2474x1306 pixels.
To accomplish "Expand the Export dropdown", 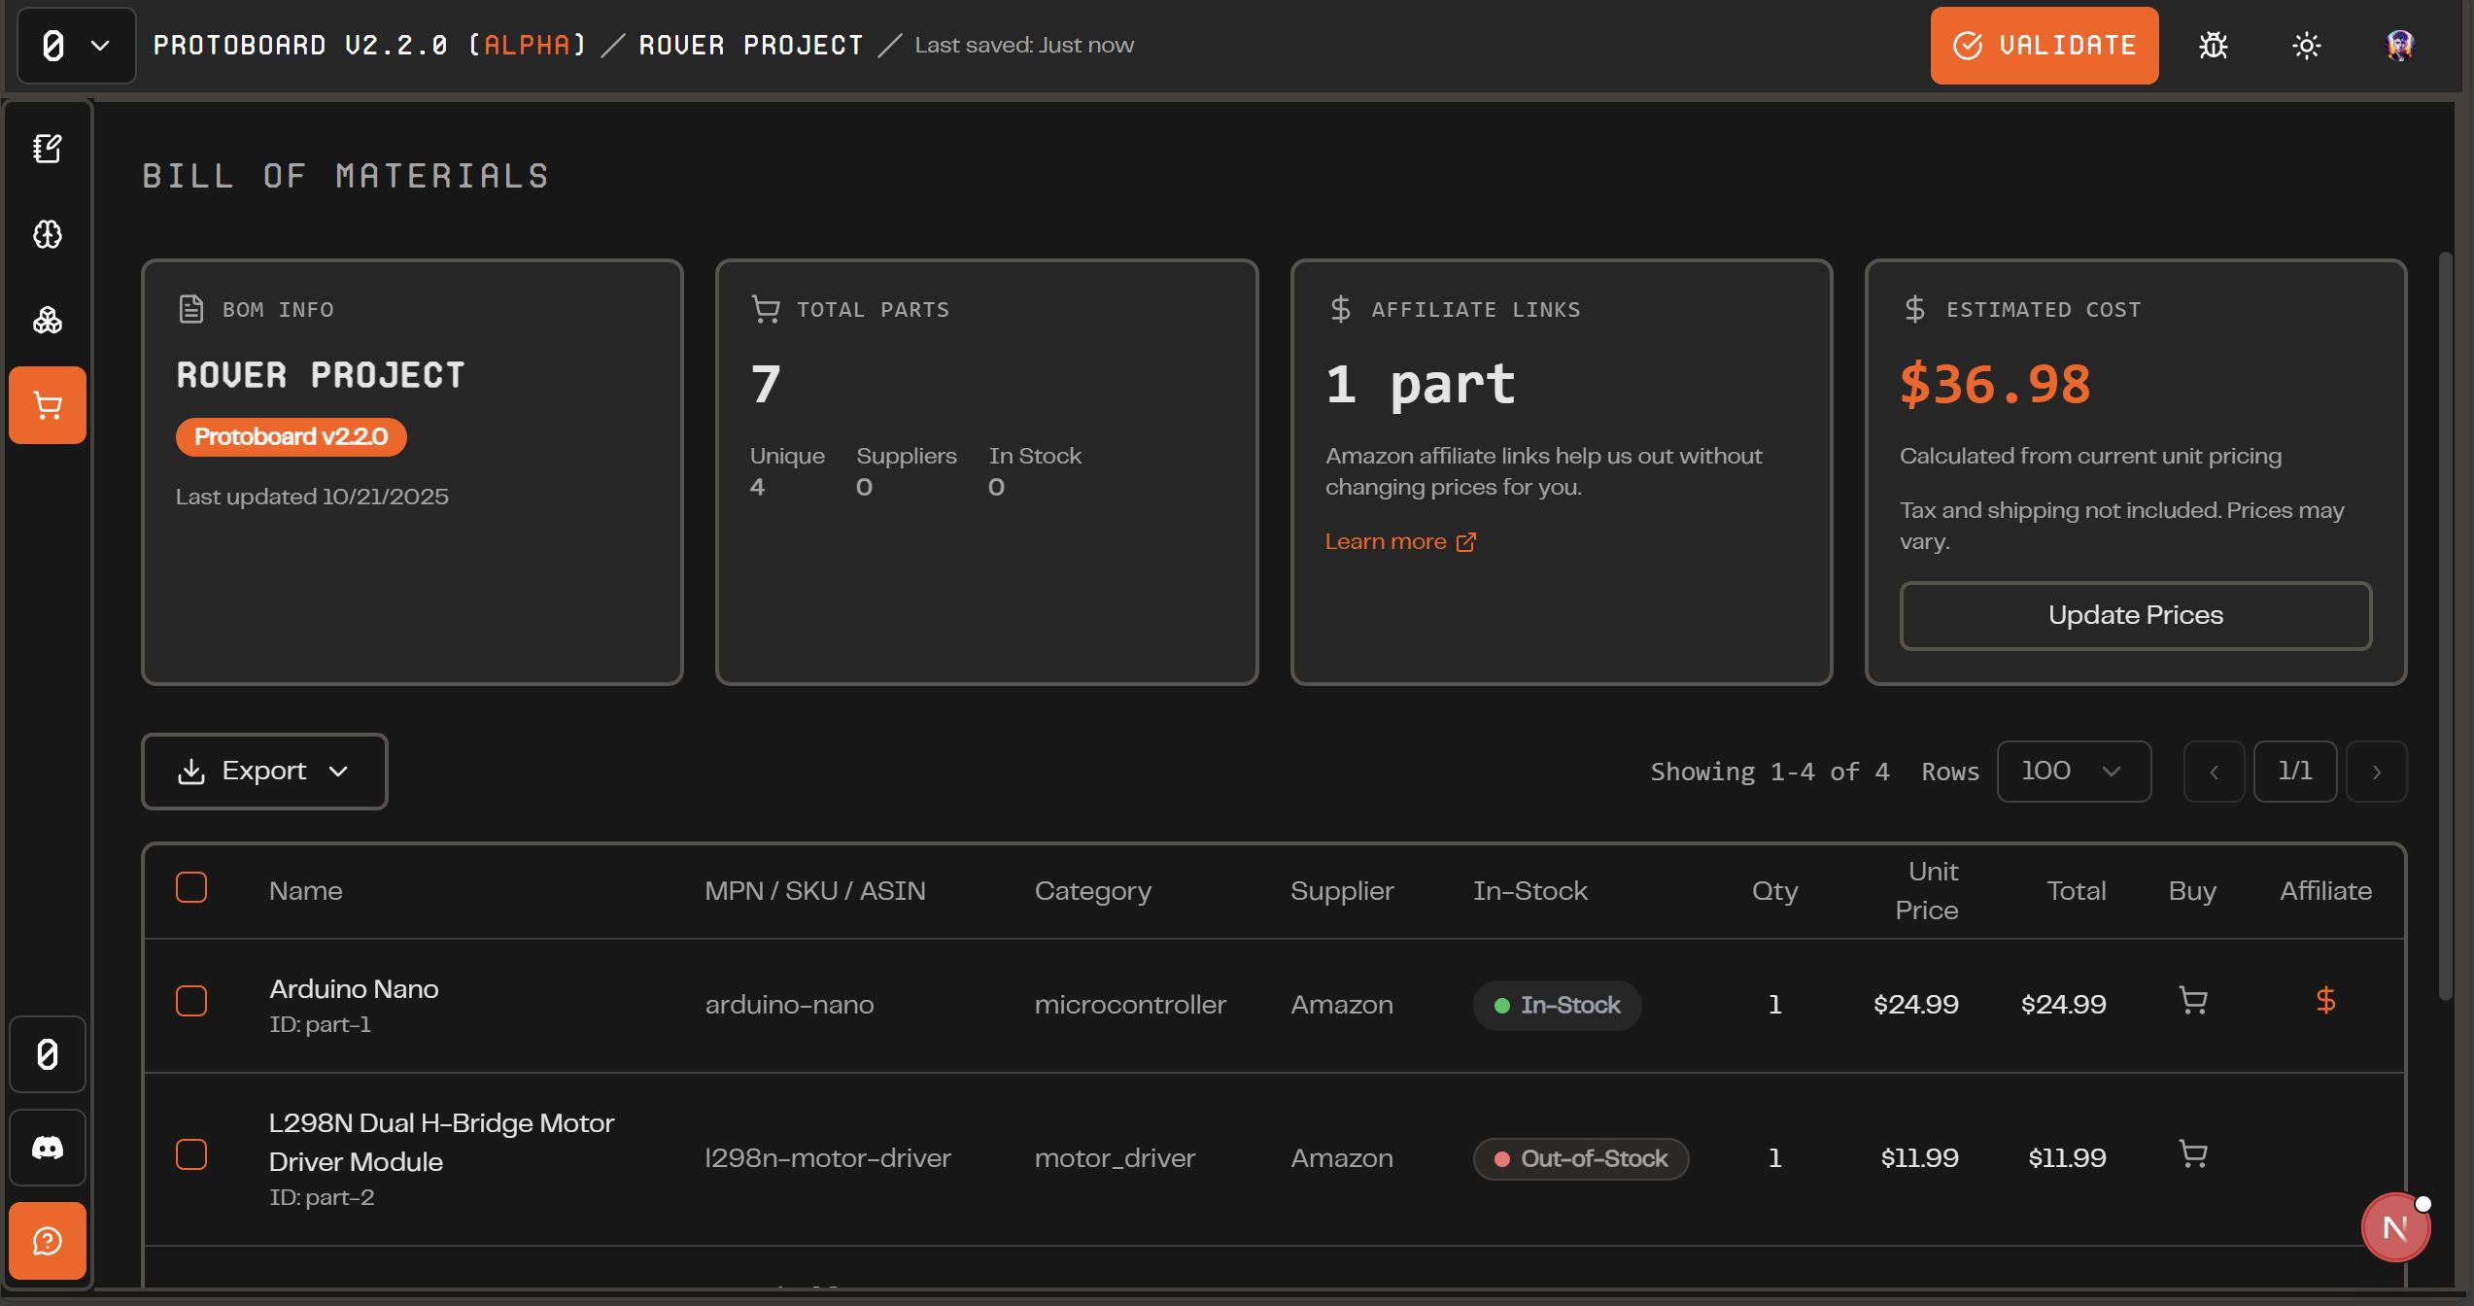I will (264, 772).
